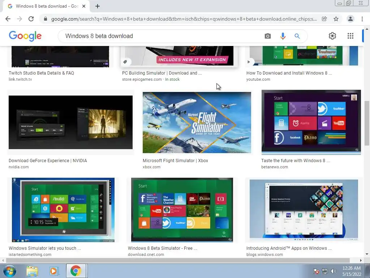Open the Google apps grid
Image resolution: width=370 pixels, height=278 pixels.
pos(350,36)
